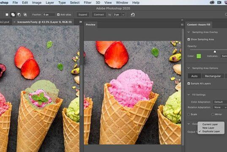Open the Image menu
The height and width of the screenshot is (152, 227).
coord(37,3)
